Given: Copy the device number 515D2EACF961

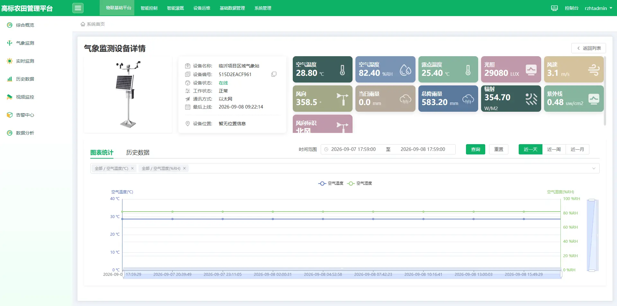Looking at the screenshot, I should tap(274, 74).
